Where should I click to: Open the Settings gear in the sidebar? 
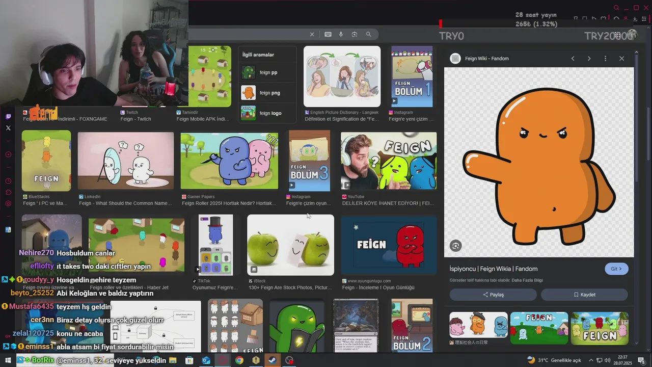[8, 203]
